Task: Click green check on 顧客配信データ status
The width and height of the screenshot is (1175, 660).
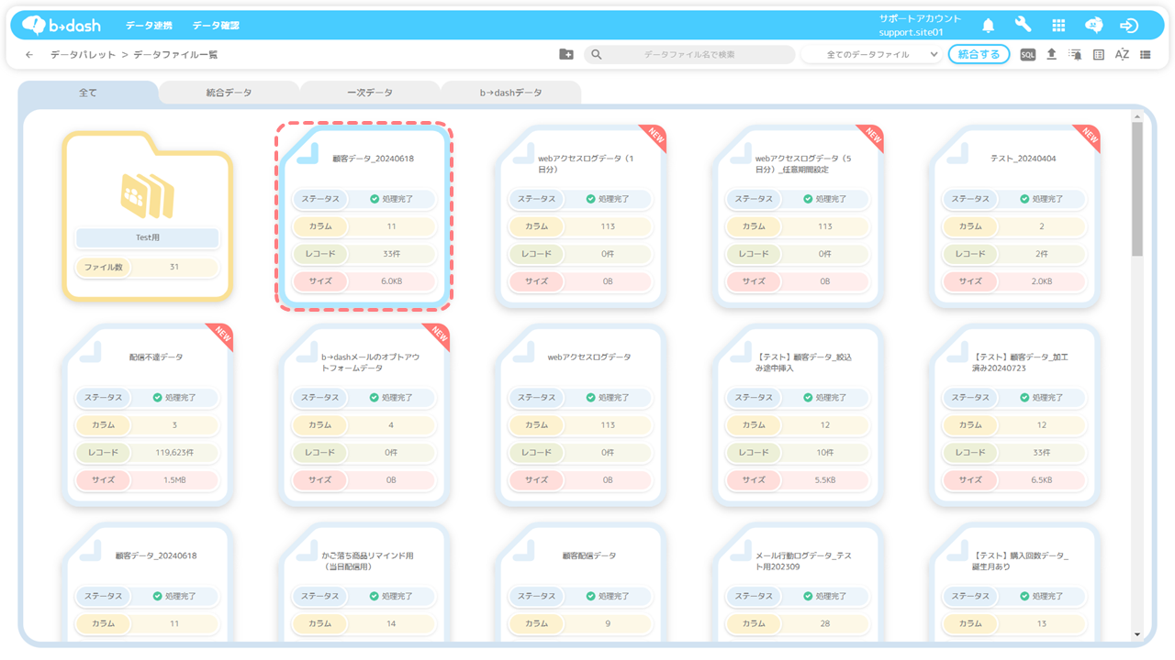Action: click(x=591, y=597)
